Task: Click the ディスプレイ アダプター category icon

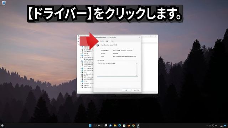Action: [82, 69]
